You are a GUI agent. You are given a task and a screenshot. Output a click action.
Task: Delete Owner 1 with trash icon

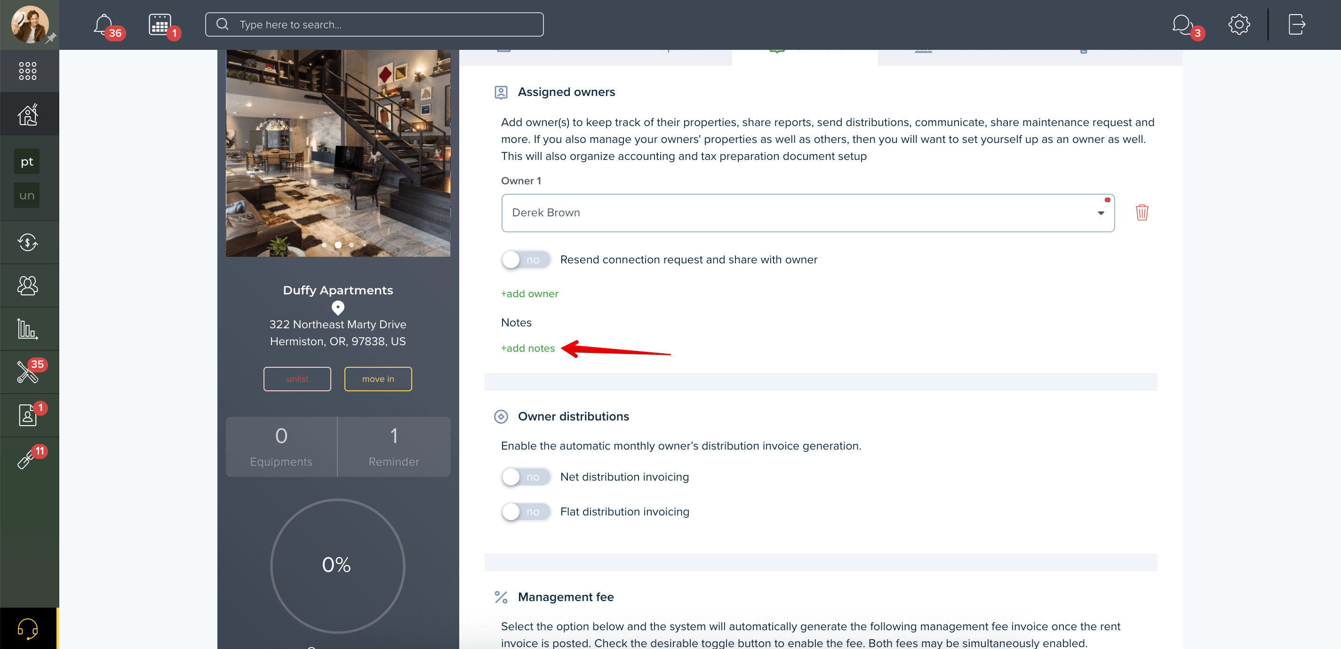point(1141,213)
